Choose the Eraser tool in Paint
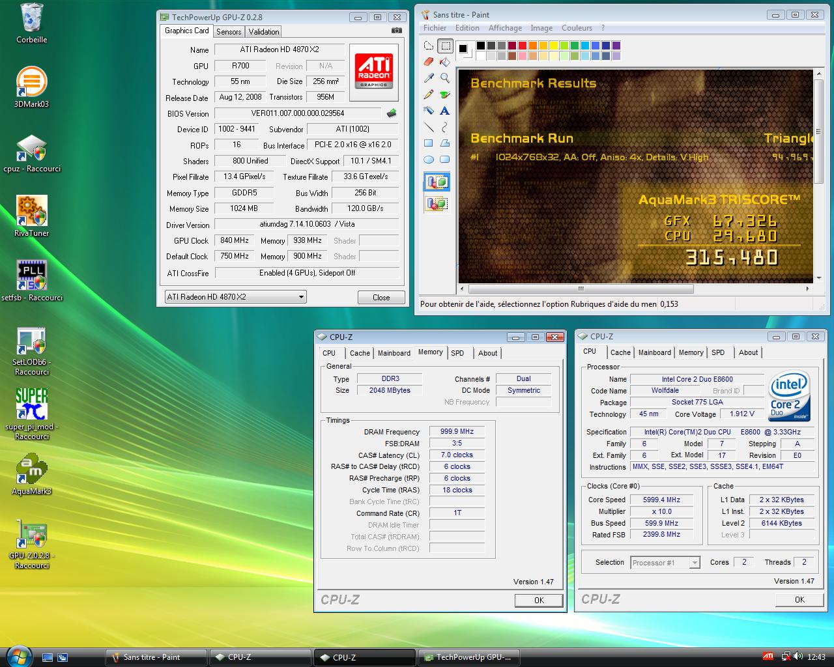 [x=429, y=62]
